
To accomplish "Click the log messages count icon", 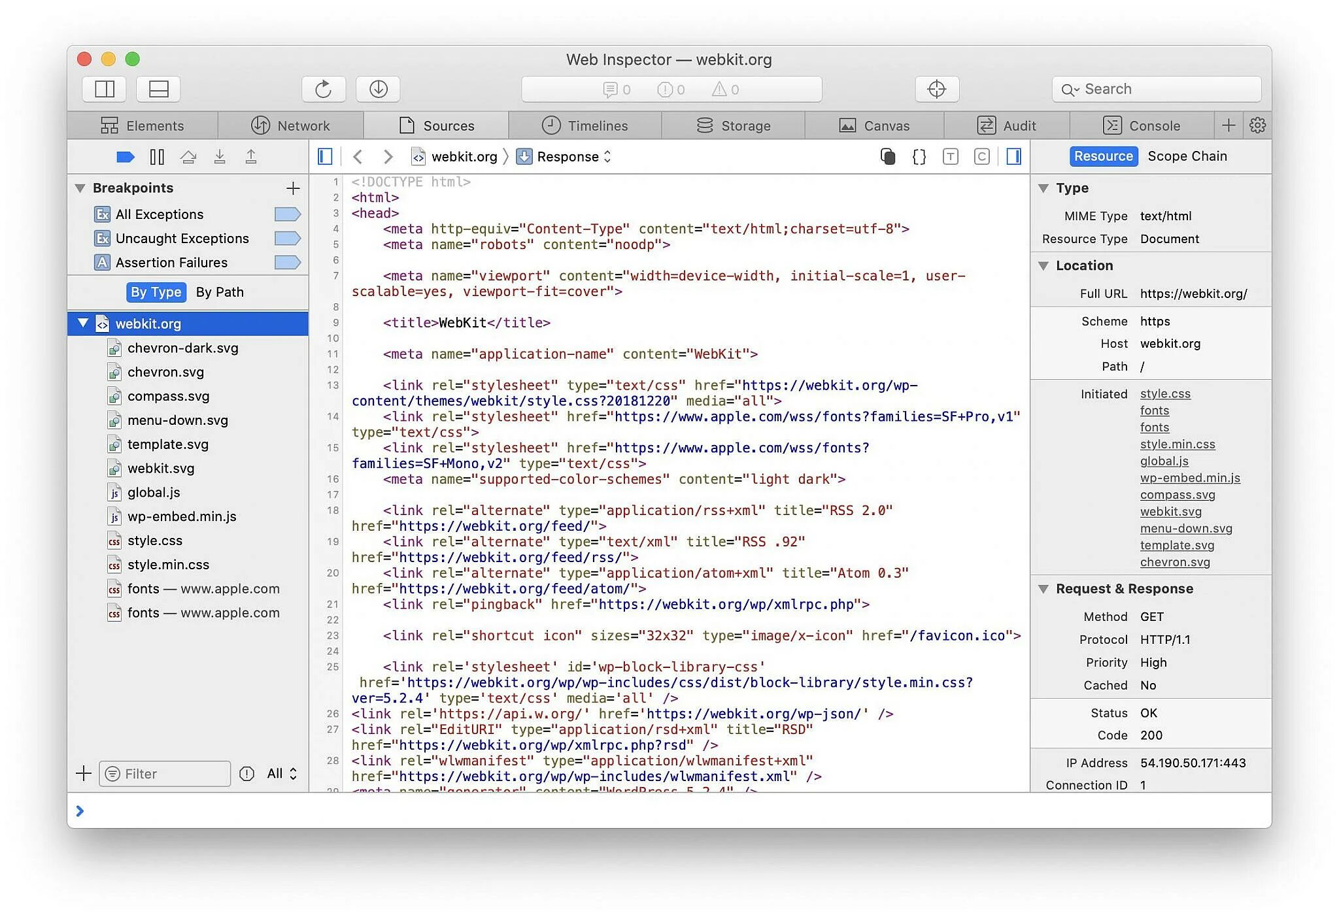I will coord(617,90).
